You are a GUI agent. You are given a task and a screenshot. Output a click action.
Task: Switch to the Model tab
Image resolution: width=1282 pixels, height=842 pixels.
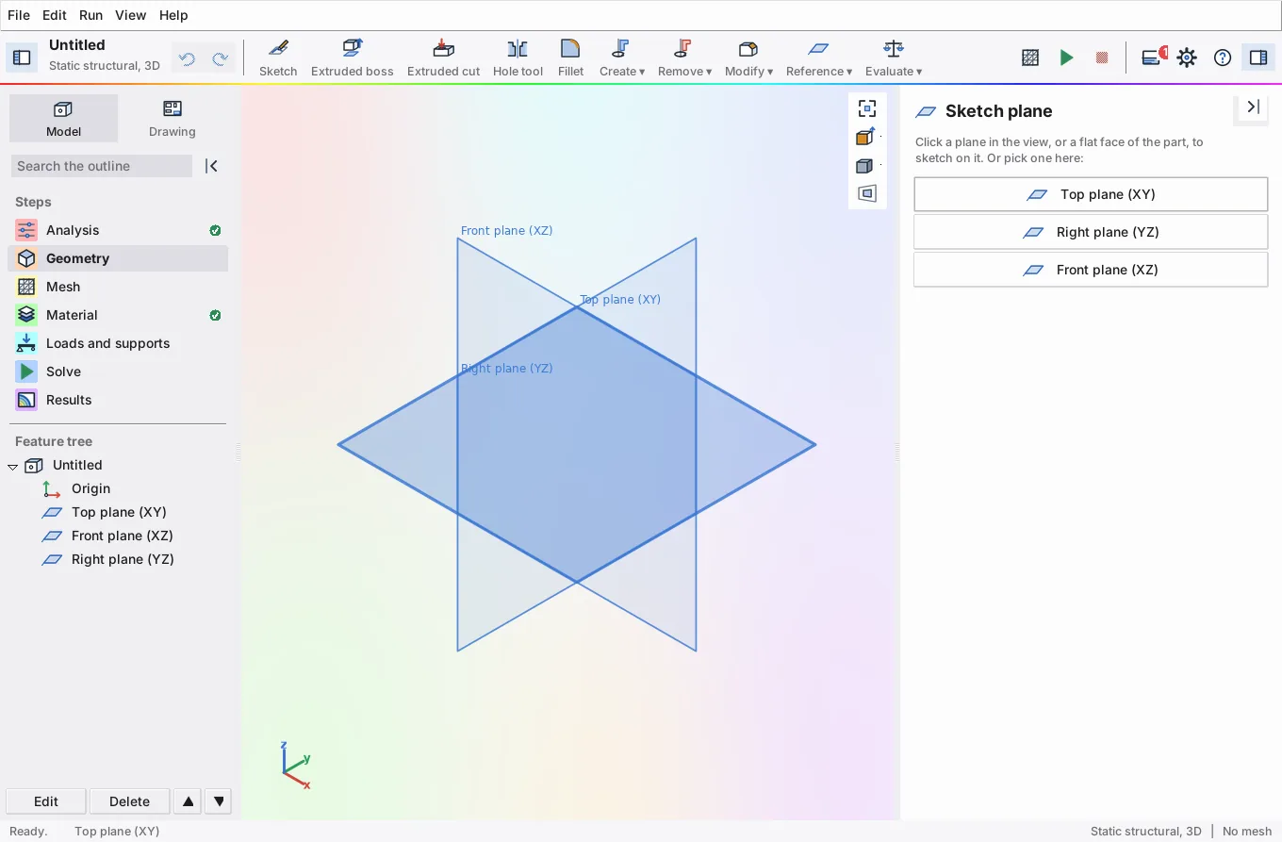point(63,119)
